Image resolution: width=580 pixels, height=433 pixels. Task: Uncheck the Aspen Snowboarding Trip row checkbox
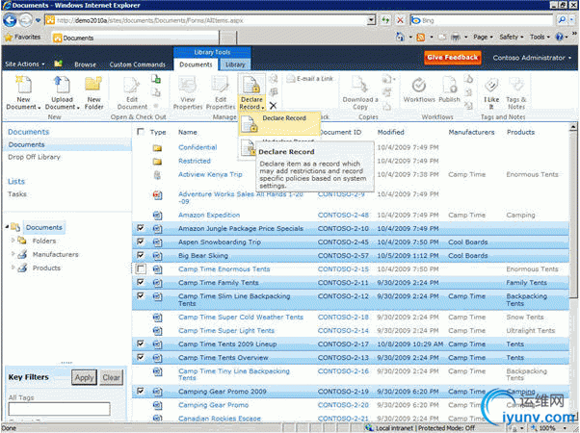(x=141, y=242)
